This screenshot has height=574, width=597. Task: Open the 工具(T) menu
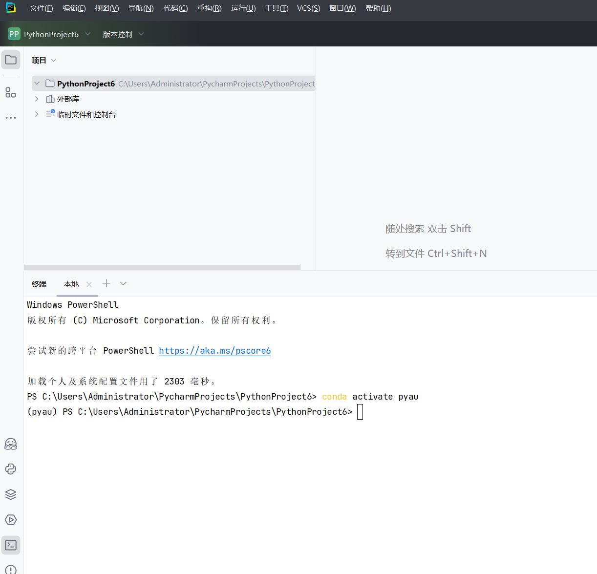(277, 8)
